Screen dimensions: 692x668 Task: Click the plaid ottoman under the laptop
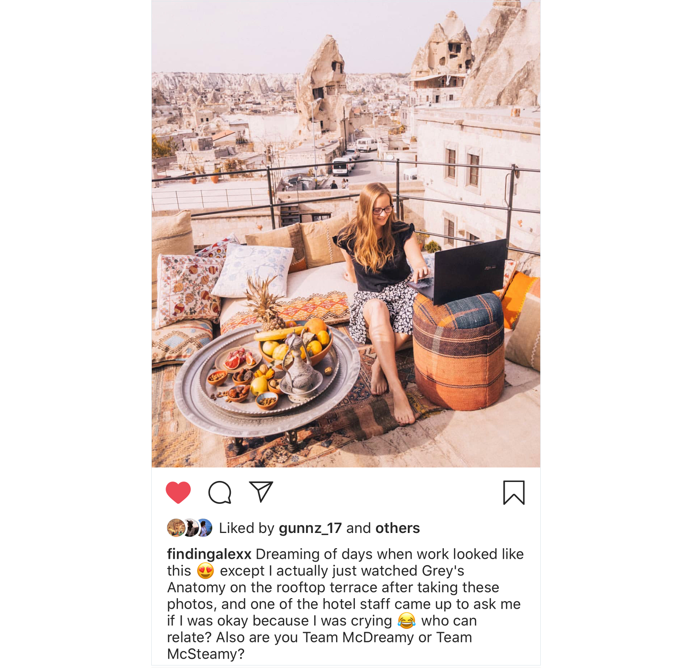(459, 351)
